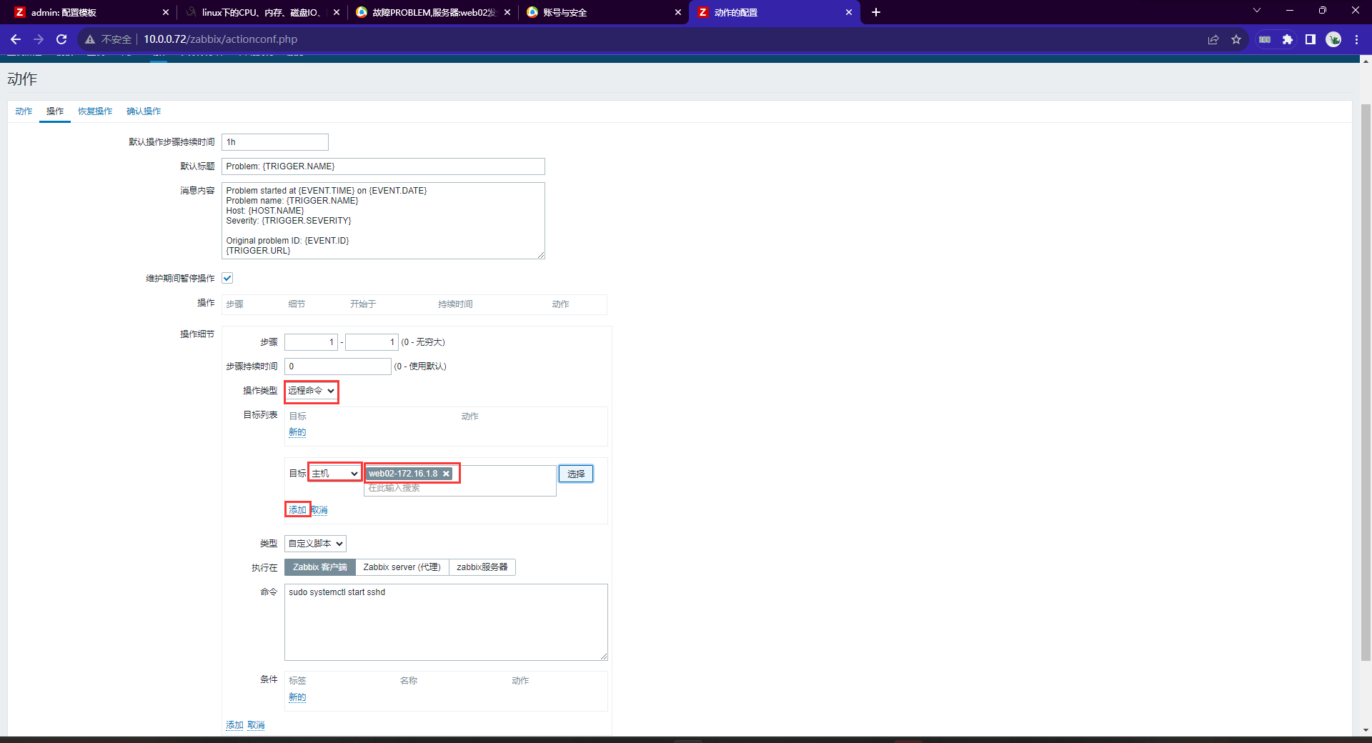
Task: Open the profile avatar icon
Action: [x=1333, y=39]
